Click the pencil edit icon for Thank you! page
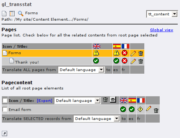Viewport: 180px width, 138px height. [x=133, y=61]
